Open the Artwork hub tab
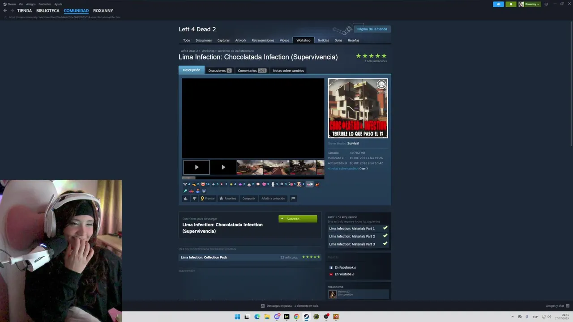The height and width of the screenshot is (322, 573). [240, 40]
